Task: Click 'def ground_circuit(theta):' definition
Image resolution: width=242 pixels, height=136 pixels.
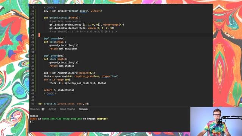Action: click(x=62, y=18)
